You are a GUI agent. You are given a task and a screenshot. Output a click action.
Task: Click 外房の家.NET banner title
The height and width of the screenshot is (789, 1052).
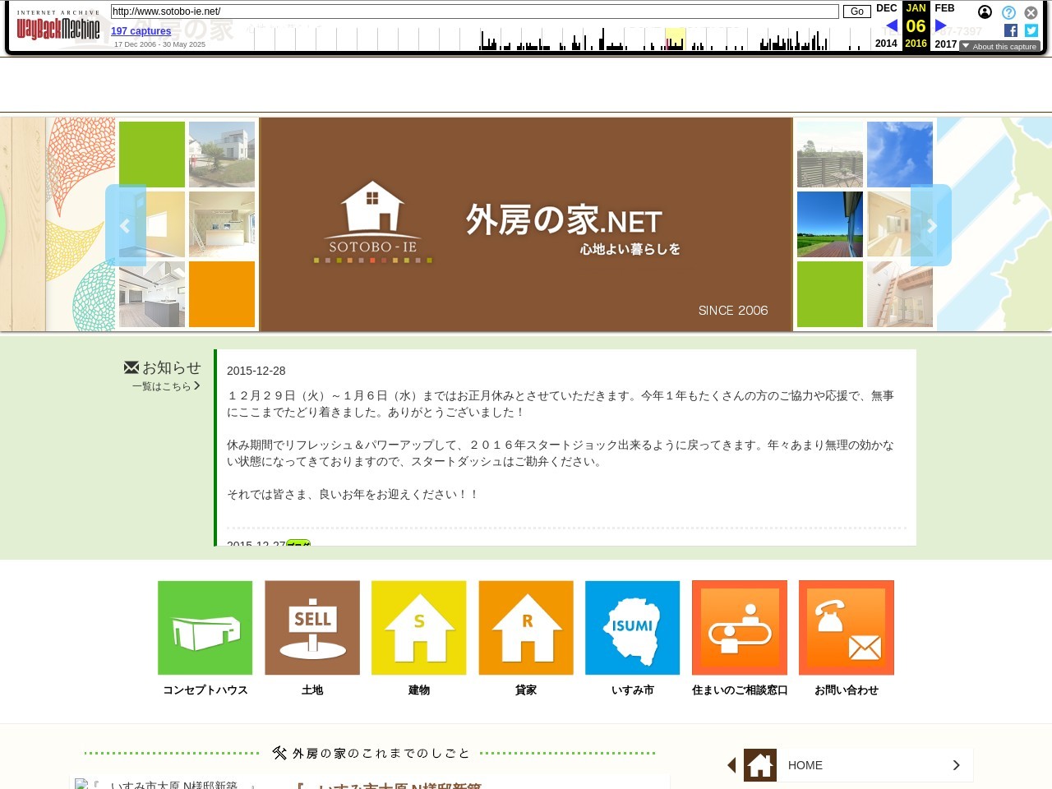[x=564, y=219]
